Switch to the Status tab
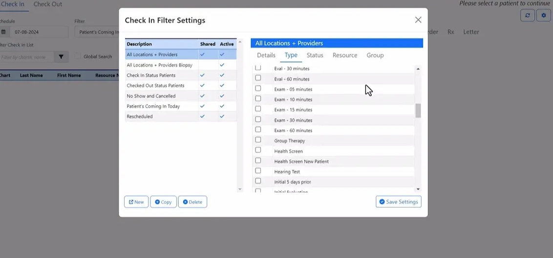The width and height of the screenshot is (553, 258). click(x=315, y=55)
